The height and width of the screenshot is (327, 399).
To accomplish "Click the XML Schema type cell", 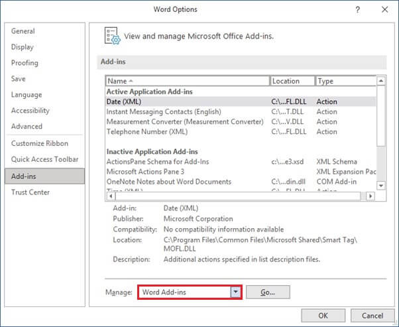I will click(x=337, y=162).
